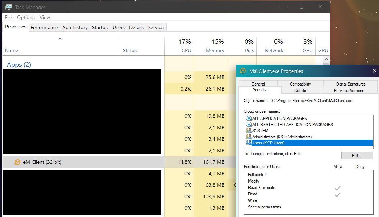
Task: Select ALL RESTRICTED APPLICATION PACKAGES entry icon
Action: [x=248, y=124]
